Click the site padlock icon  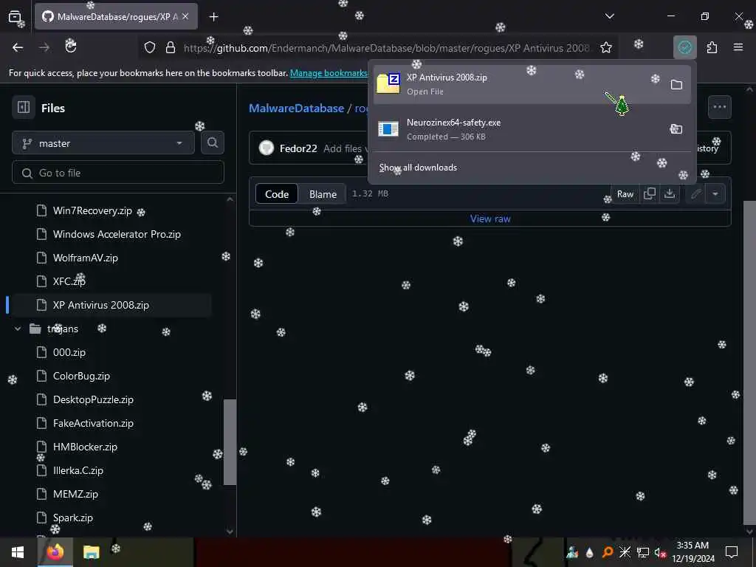click(x=171, y=47)
